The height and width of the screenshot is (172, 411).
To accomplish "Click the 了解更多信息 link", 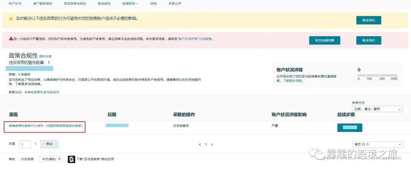I will [x=293, y=81].
